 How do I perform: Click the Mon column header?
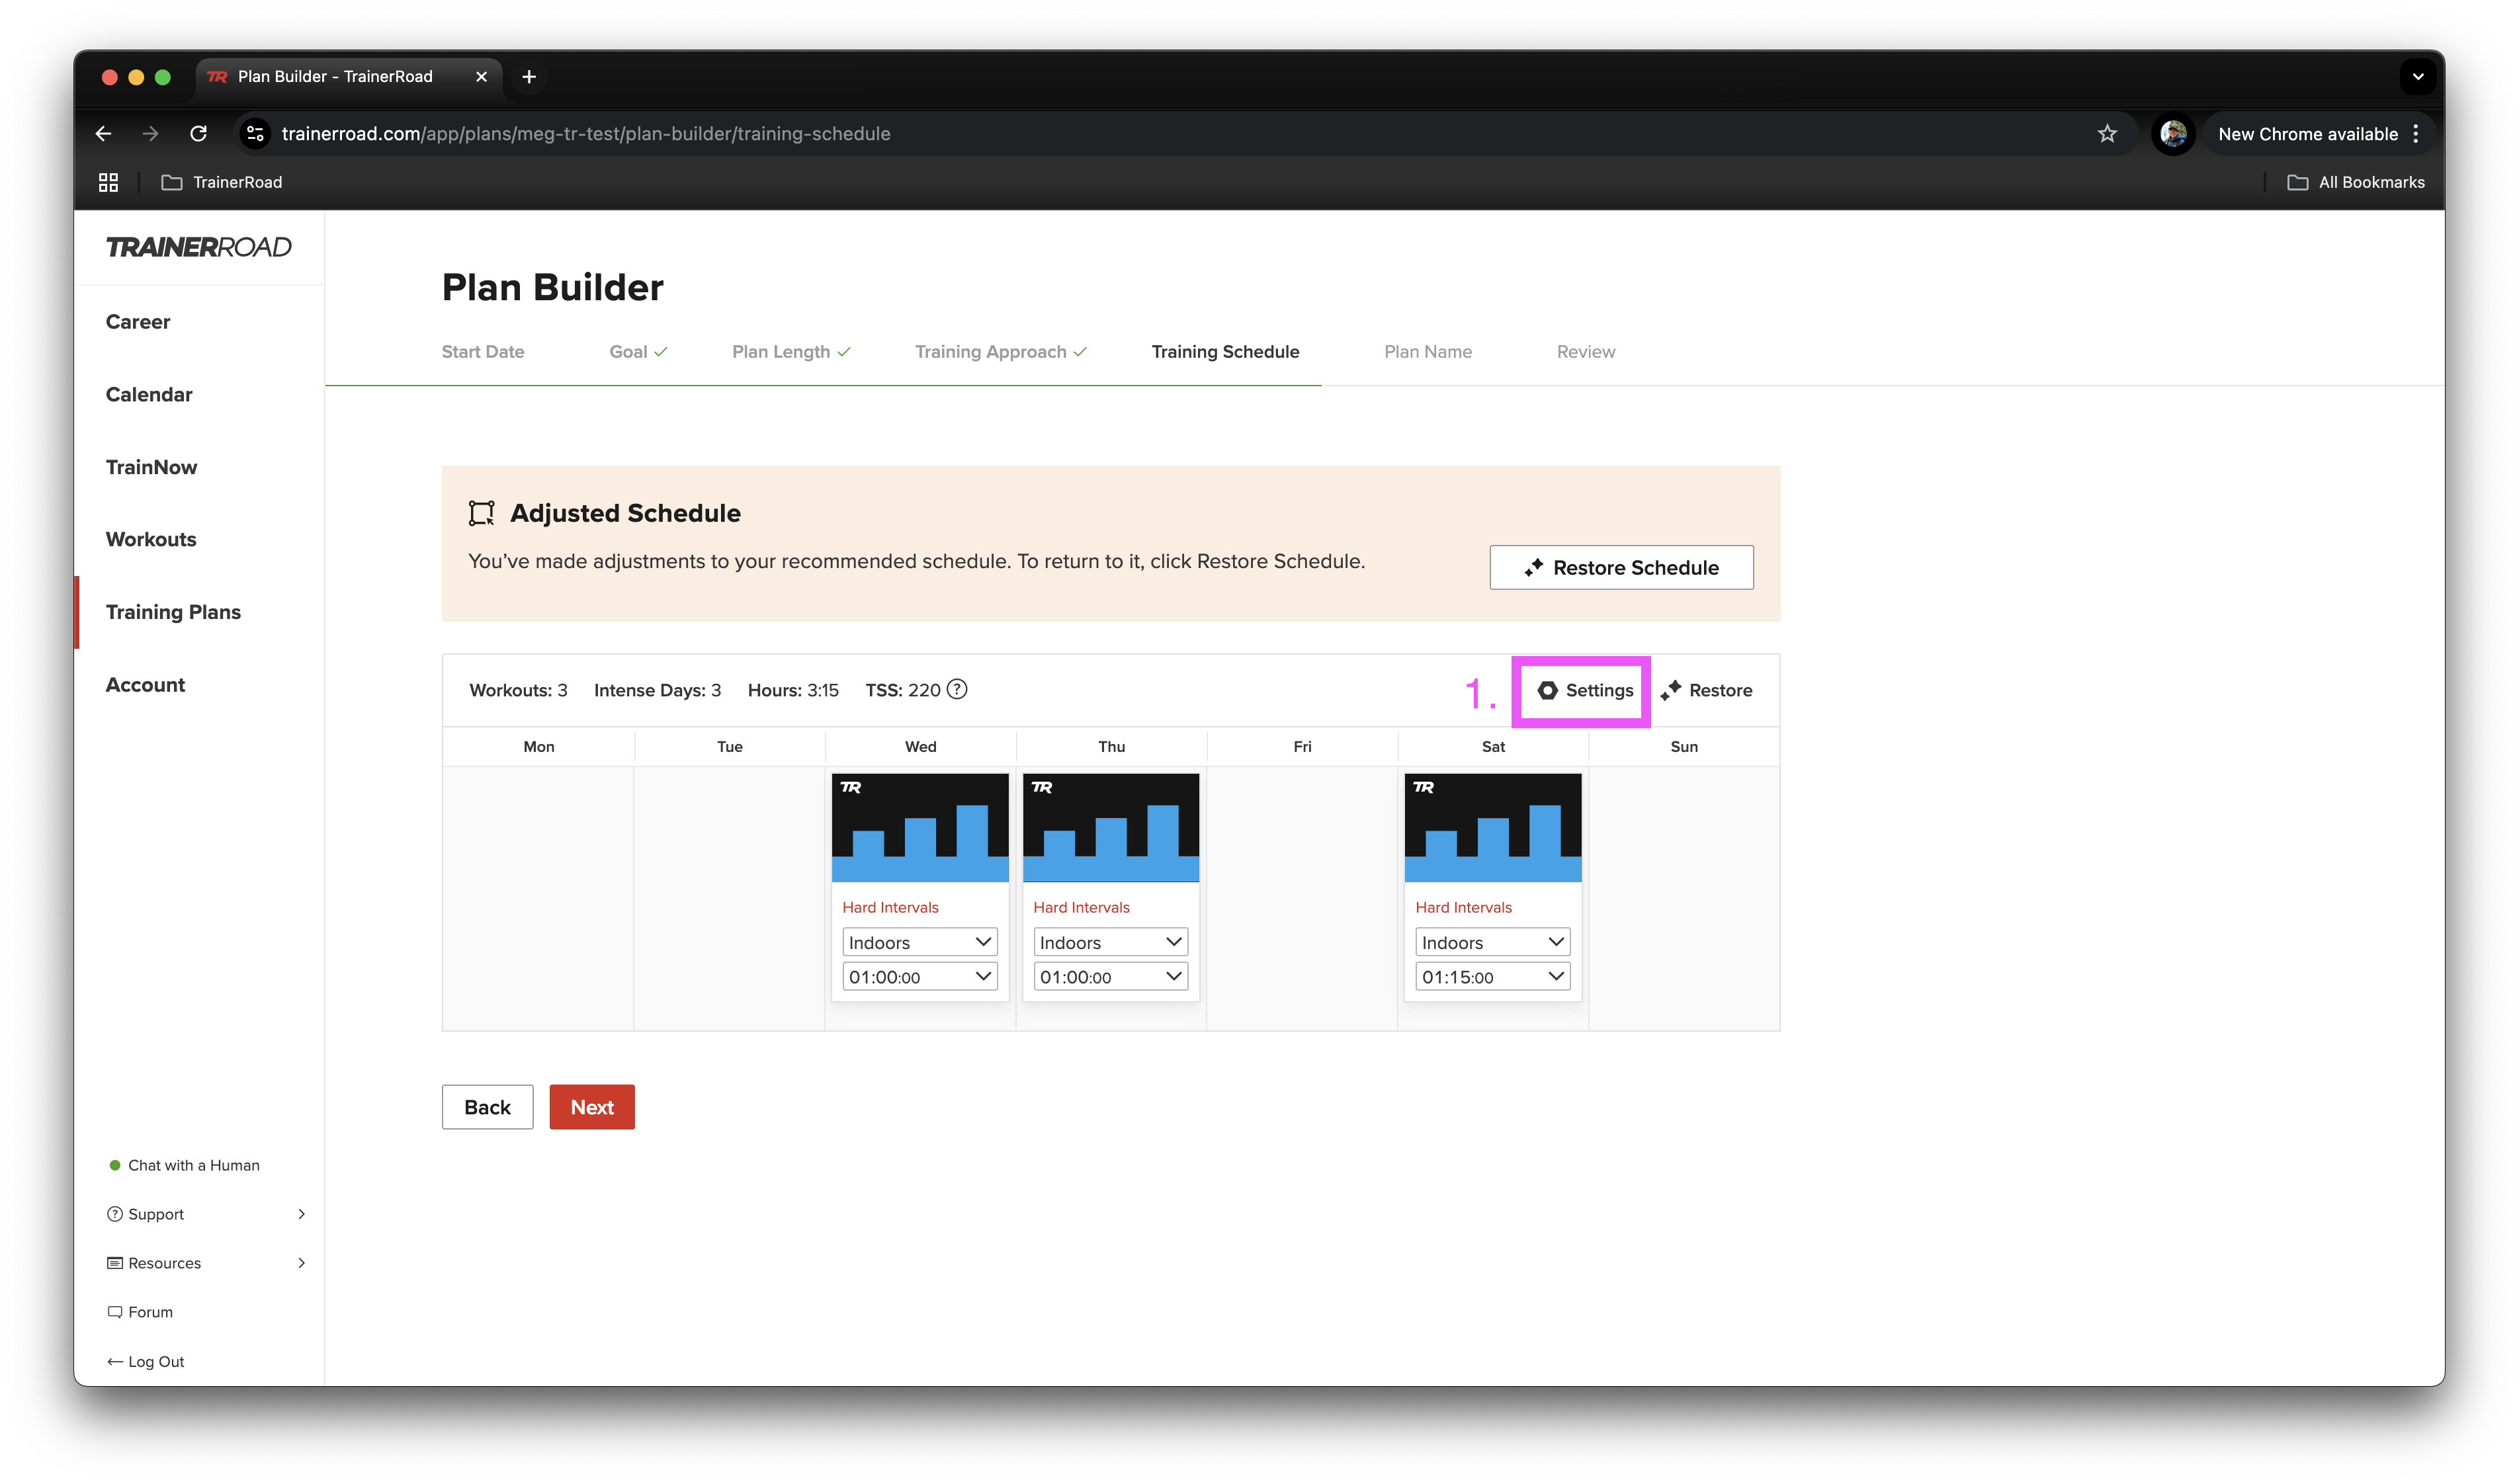point(538,746)
